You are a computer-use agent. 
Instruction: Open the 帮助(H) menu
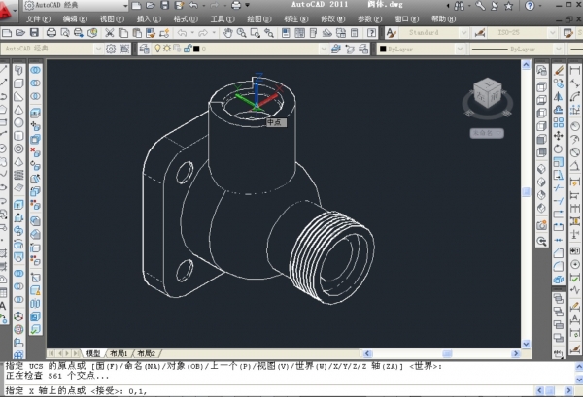[x=444, y=19]
